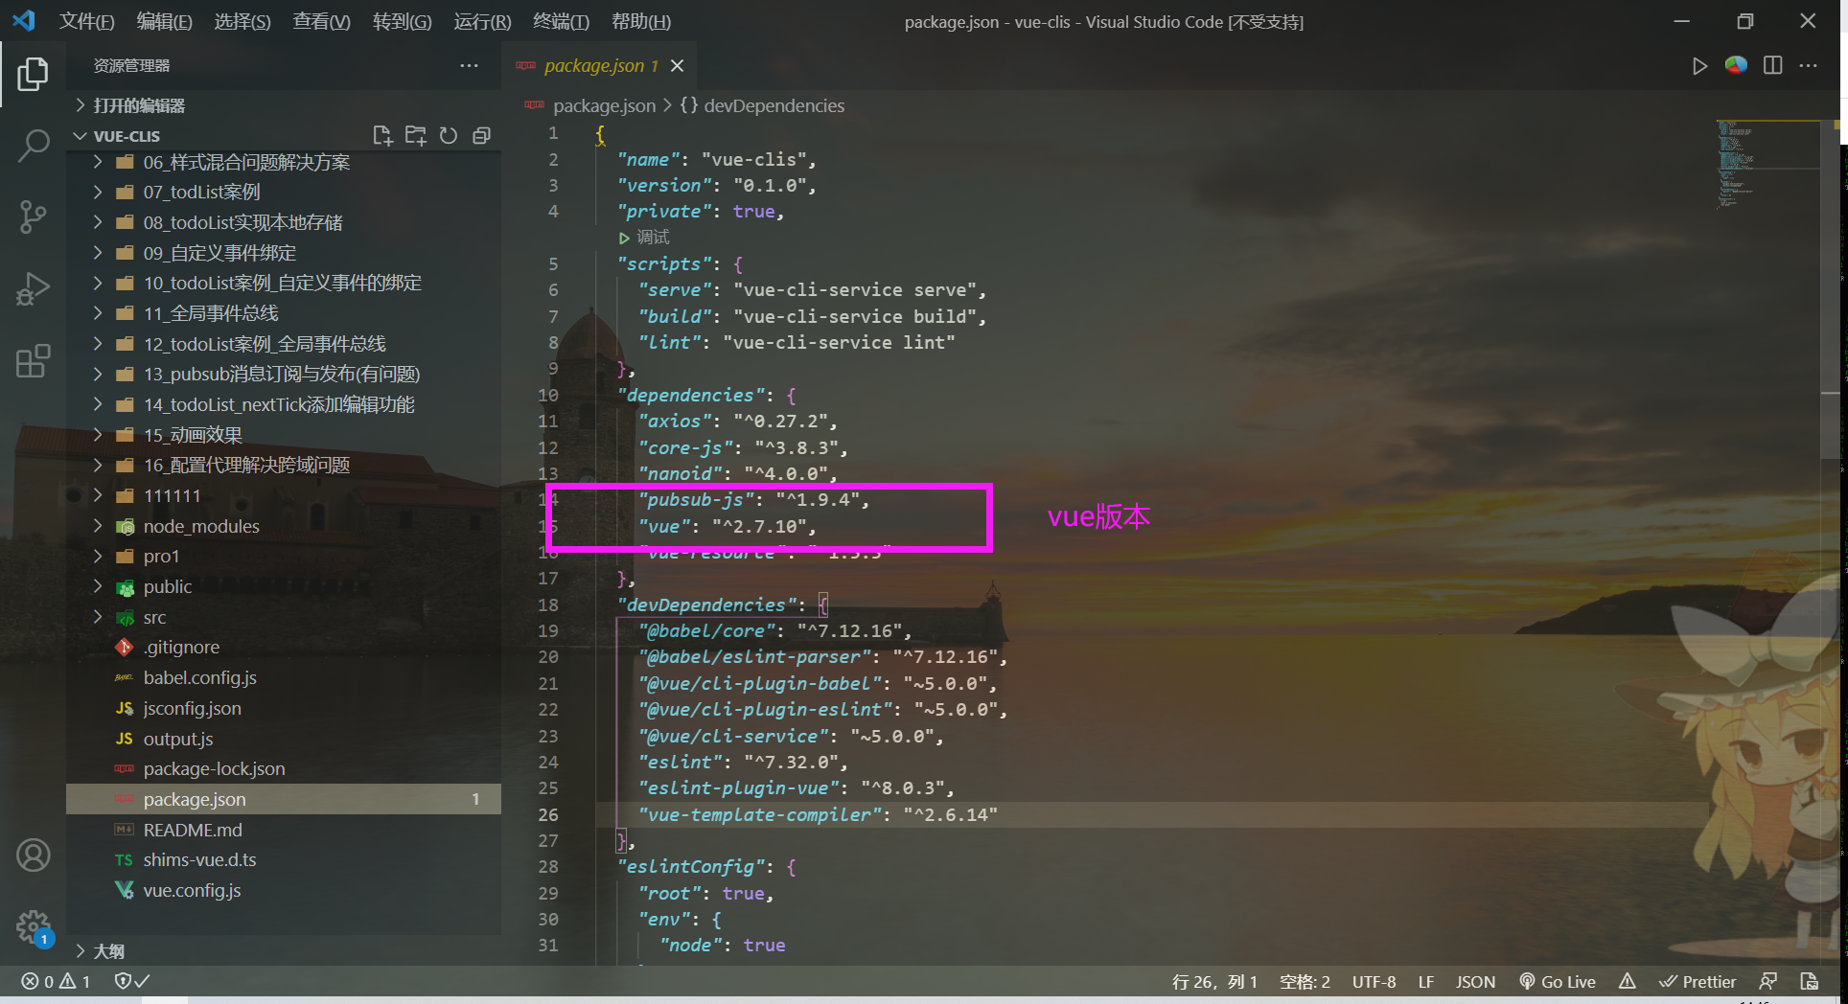The width and height of the screenshot is (1848, 1004).
Task: Create a new folder in VUE-CLIS
Action: pos(415,135)
